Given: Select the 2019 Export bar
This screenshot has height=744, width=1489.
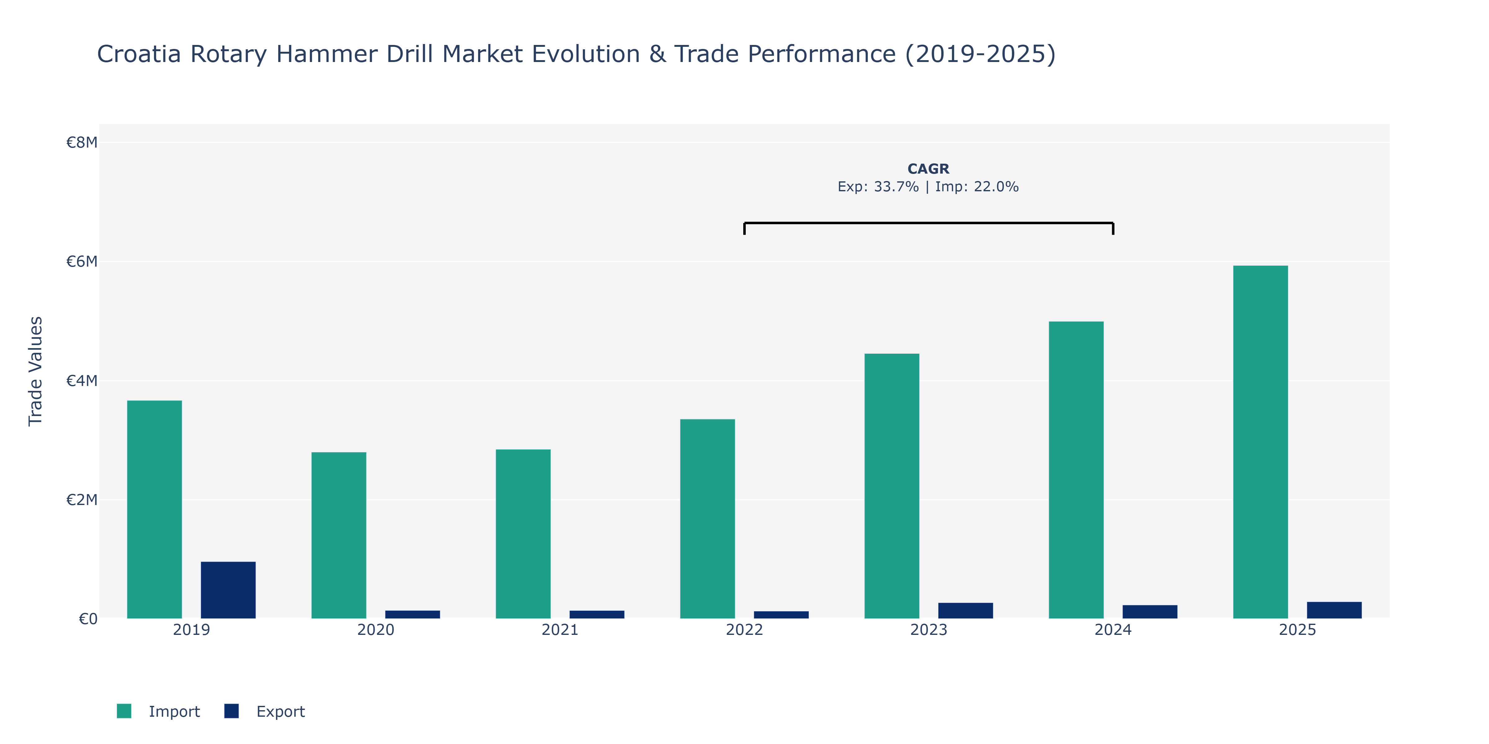Looking at the screenshot, I should (228, 590).
